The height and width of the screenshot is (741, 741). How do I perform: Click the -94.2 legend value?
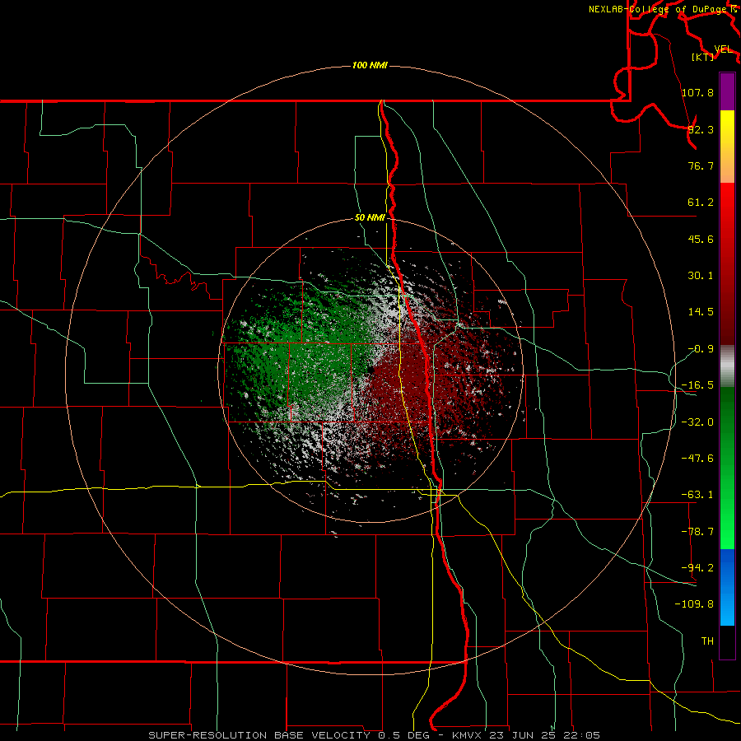click(x=697, y=567)
